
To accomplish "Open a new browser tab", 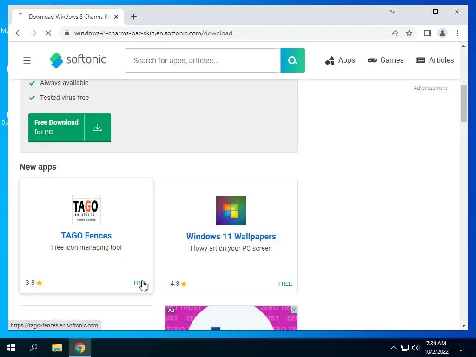I will pos(134,17).
